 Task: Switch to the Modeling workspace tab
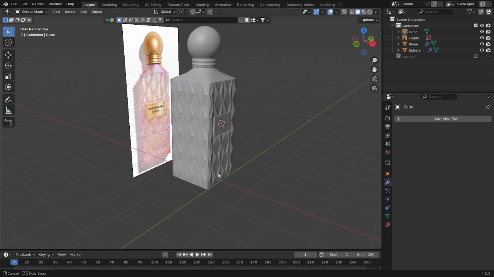[109, 5]
